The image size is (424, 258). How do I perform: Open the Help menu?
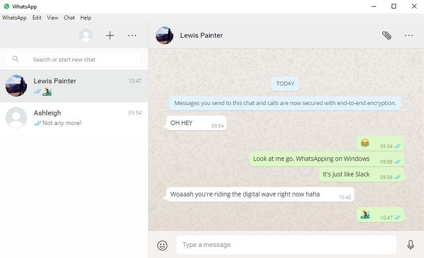click(86, 17)
